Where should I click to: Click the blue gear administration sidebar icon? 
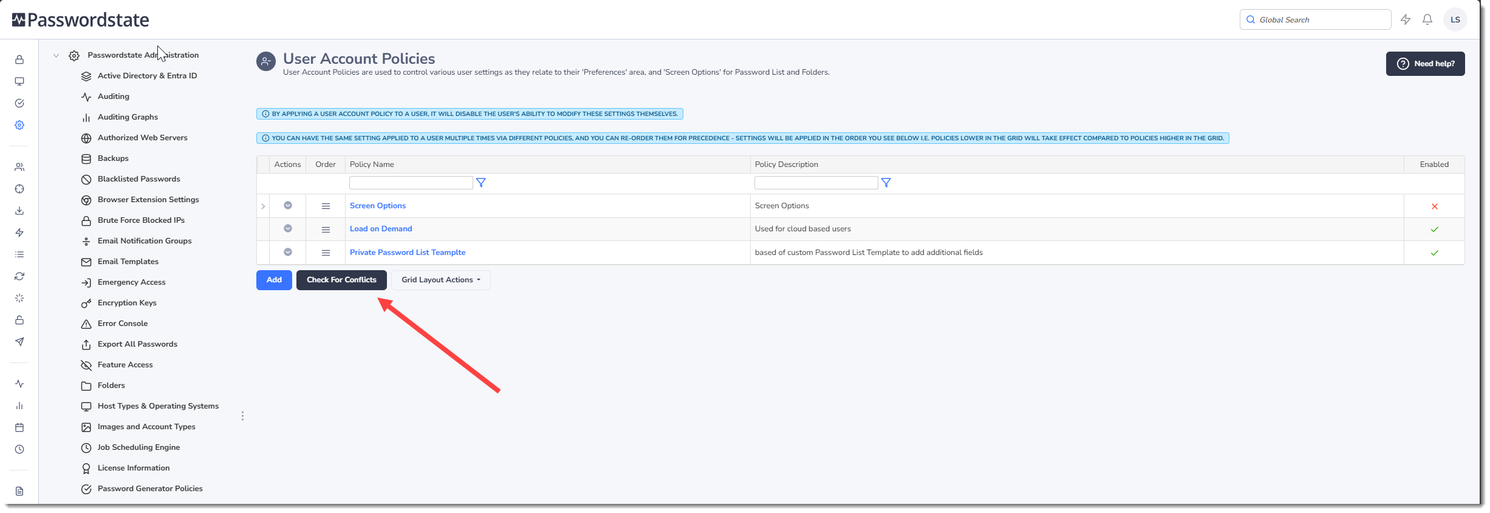pos(19,125)
